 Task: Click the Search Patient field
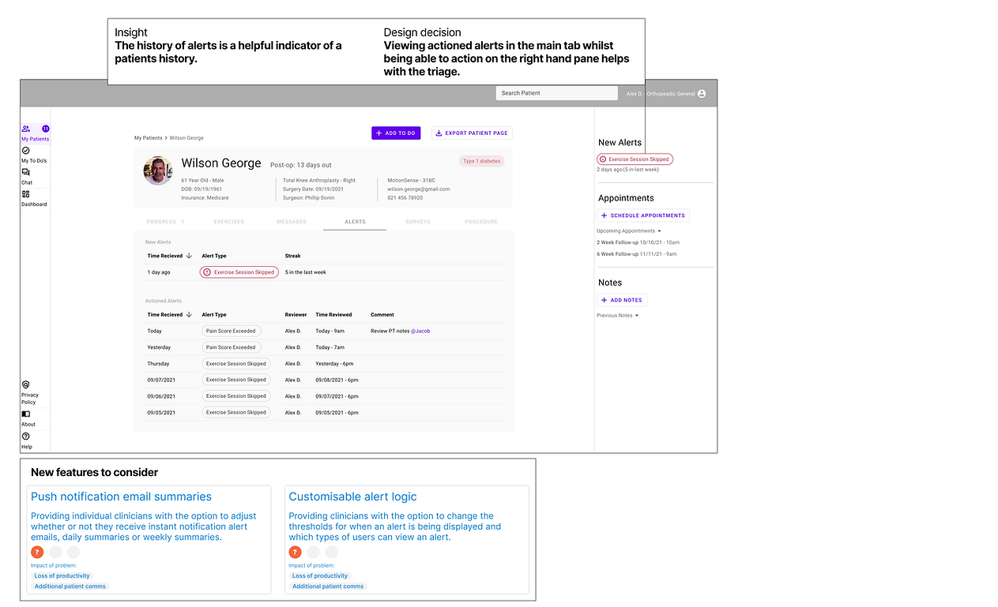coord(556,93)
